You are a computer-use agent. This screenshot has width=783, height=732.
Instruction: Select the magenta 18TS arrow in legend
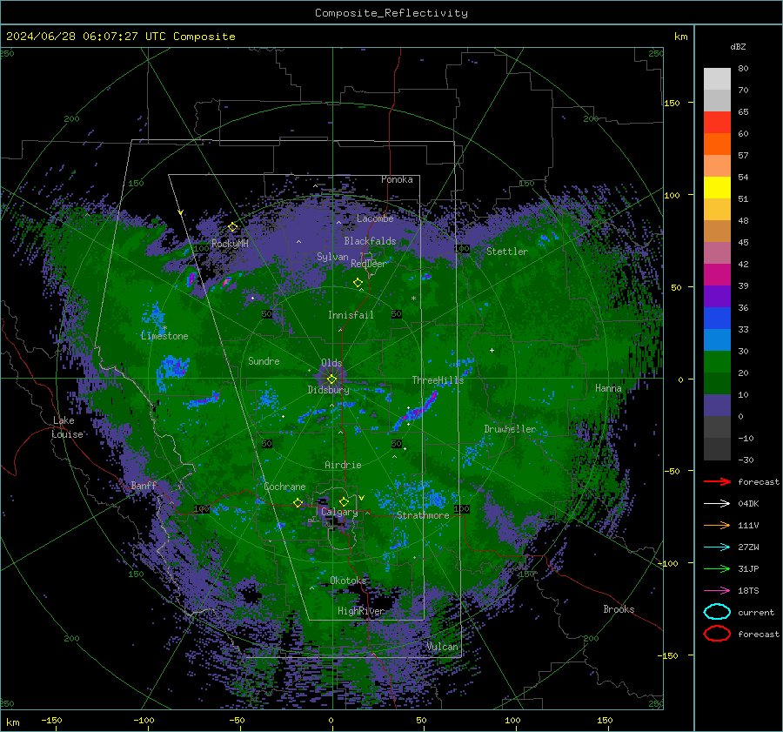click(717, 591)
